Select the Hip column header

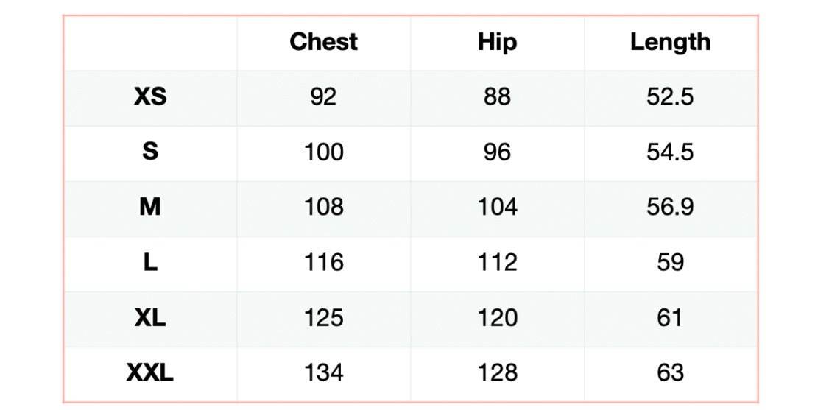tap(497, 42)
